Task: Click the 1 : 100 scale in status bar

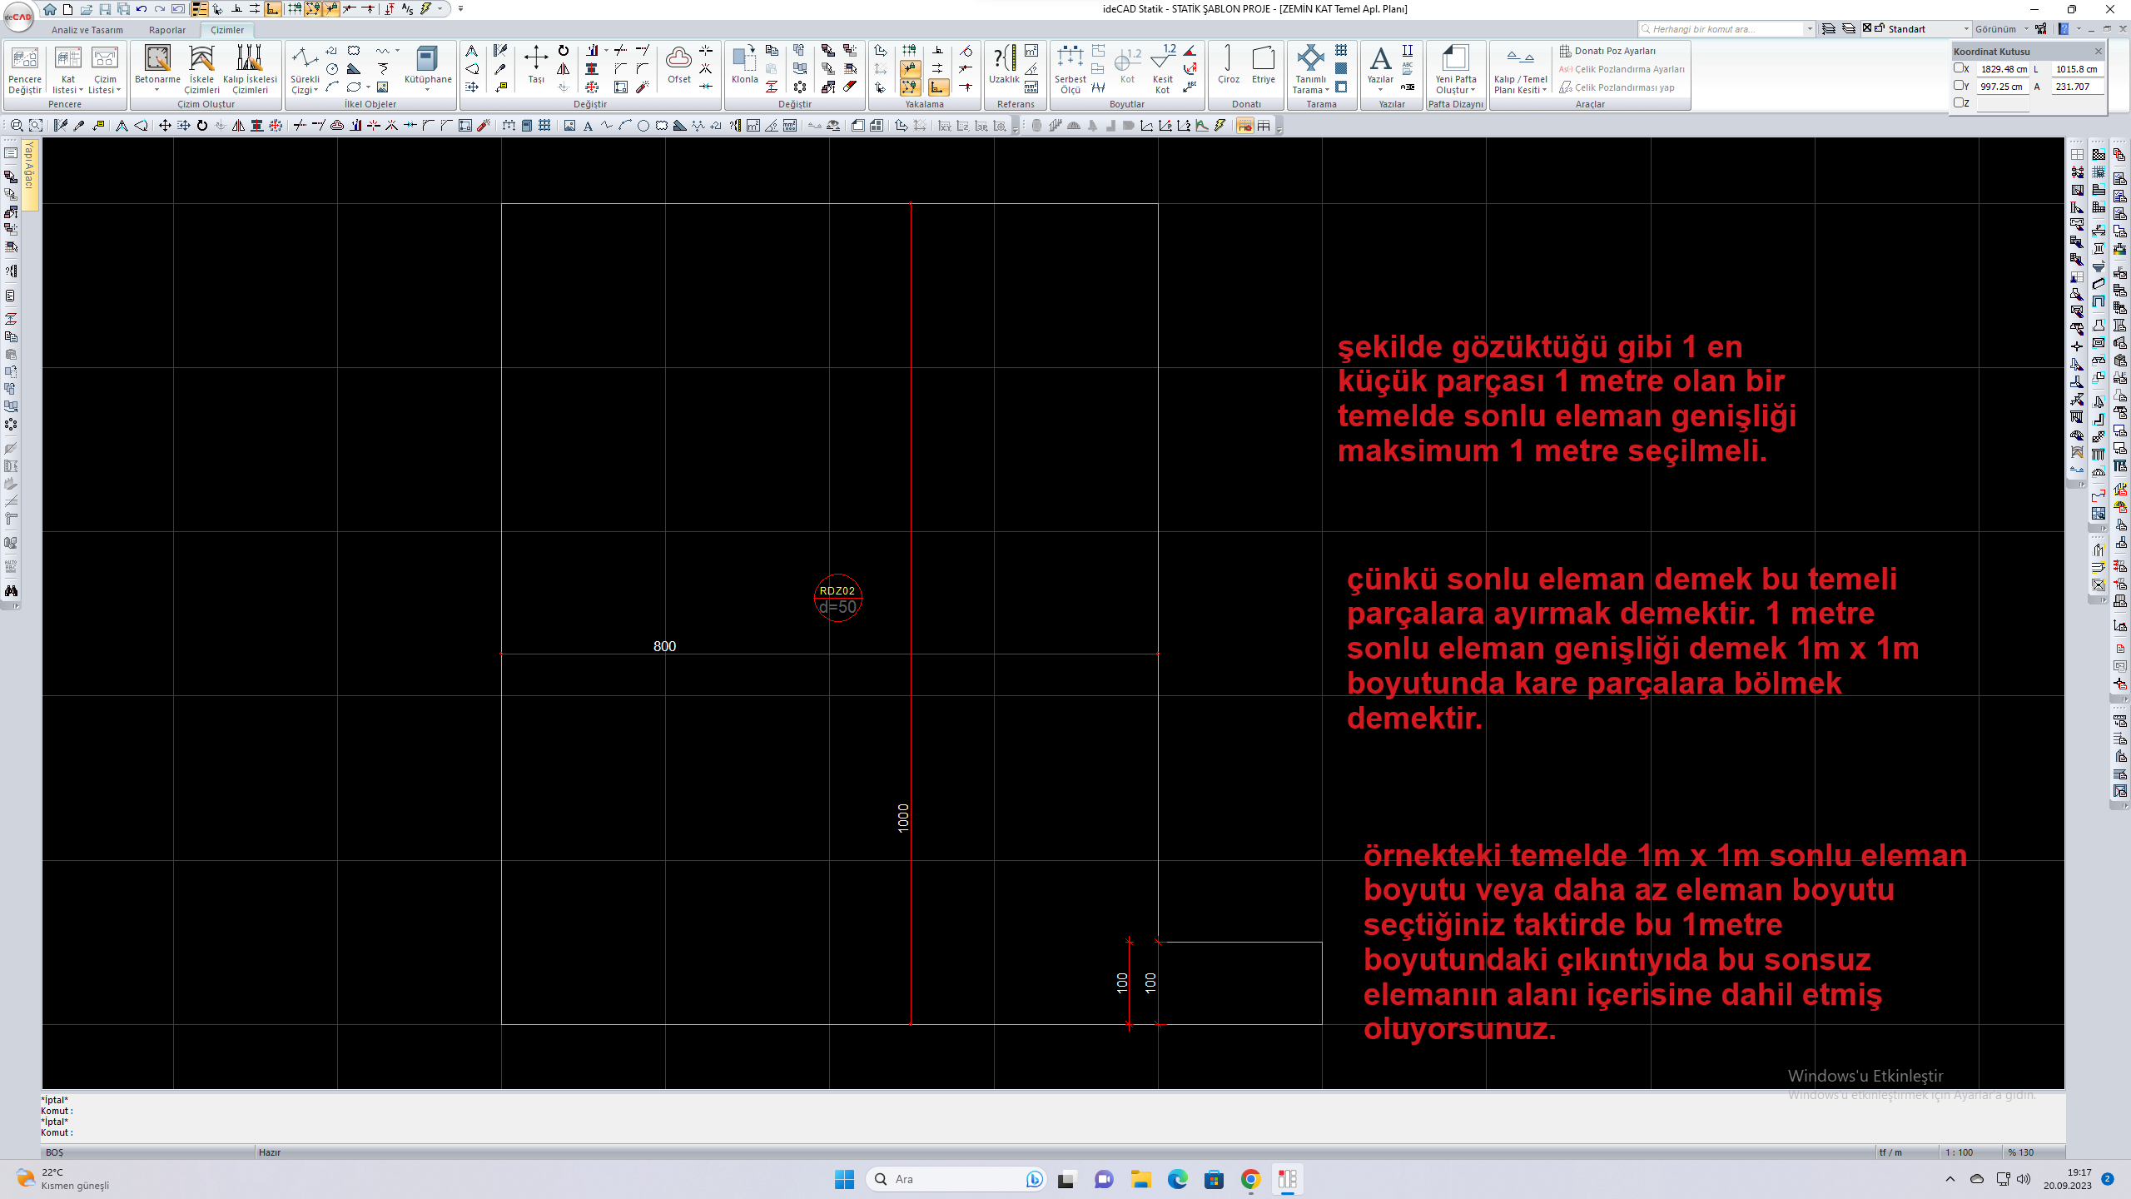Action: (1959, 1152)
